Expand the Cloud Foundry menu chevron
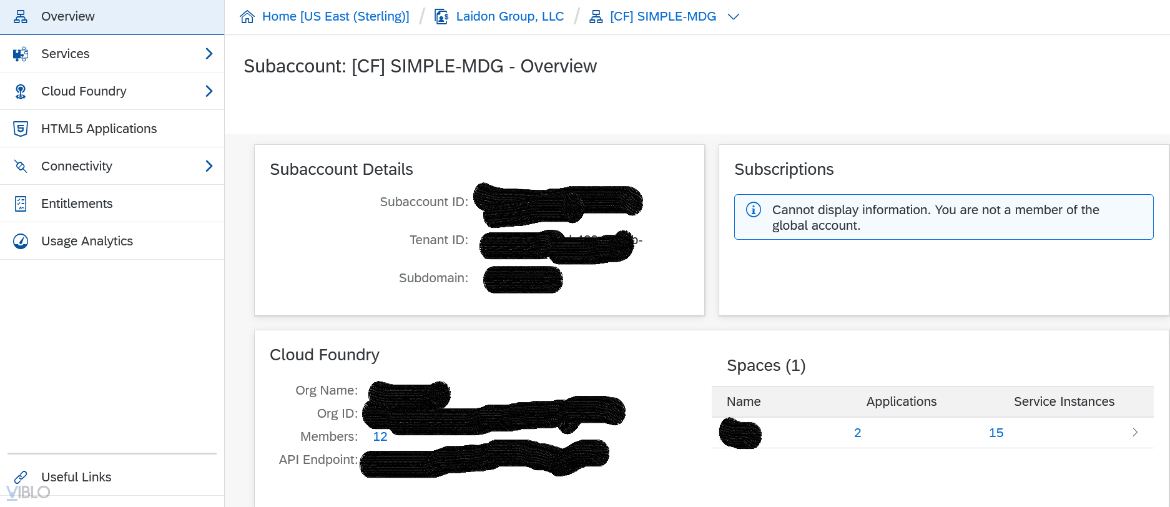 [209, 91]
